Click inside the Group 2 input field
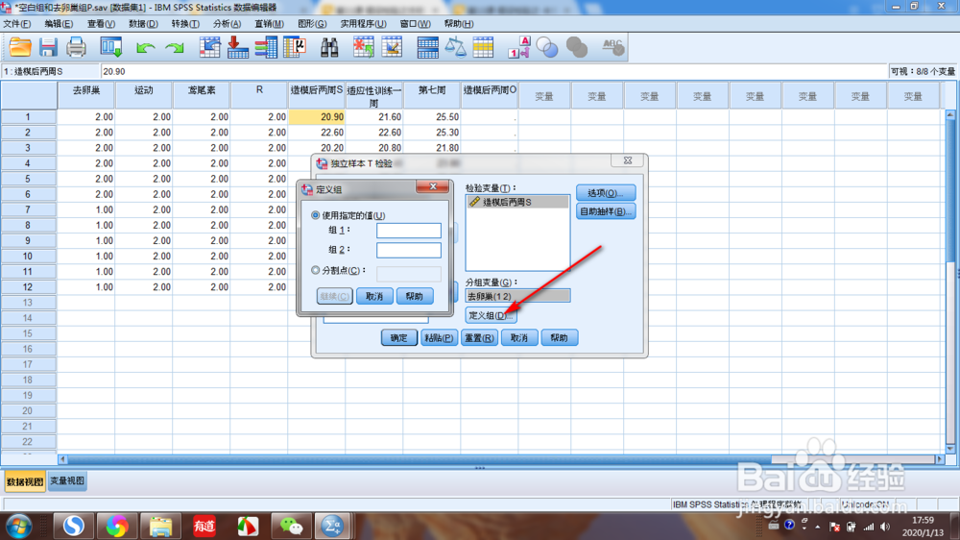The height and width of the screenshot is (540, 960). pyautogui.click(x=408, y=250)
